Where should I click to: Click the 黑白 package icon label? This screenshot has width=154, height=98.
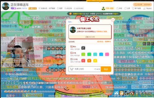[x=73, y=46]
